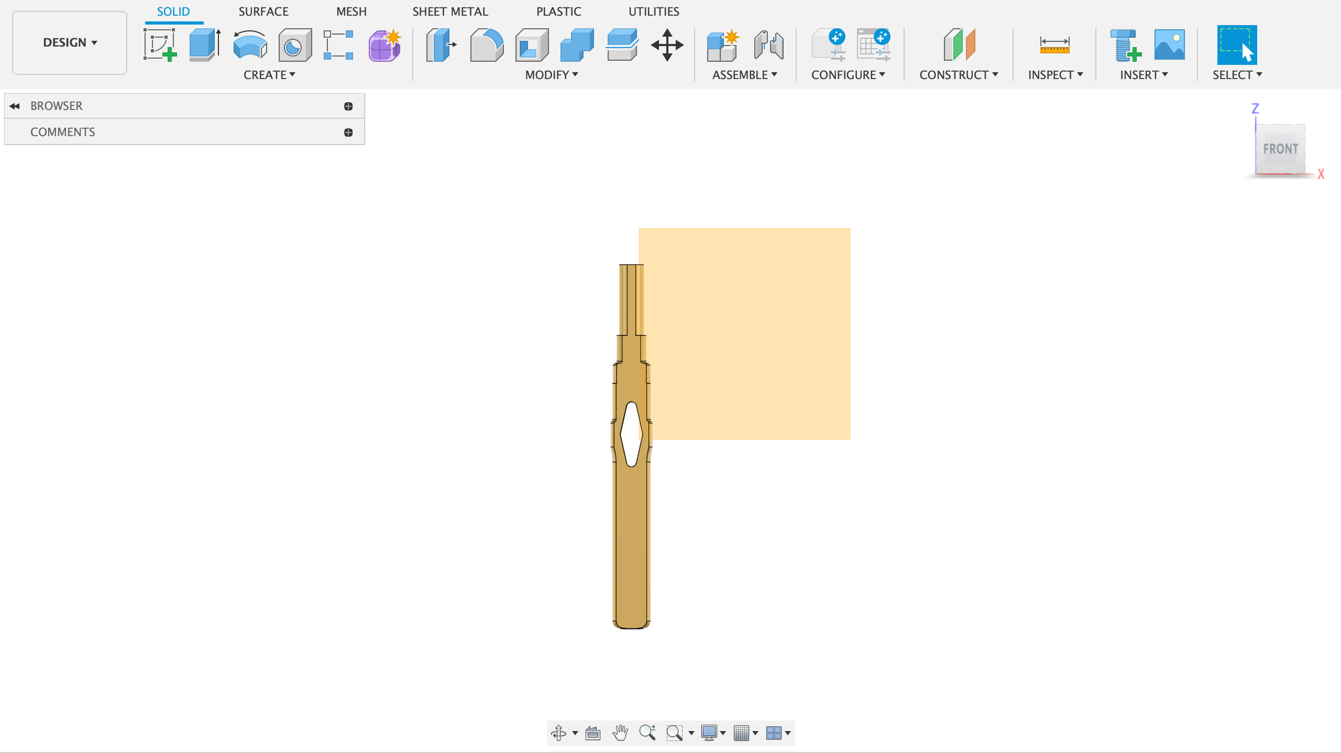
Task: Collapse the Browser panel using double arrows
Action: (x=15, y=106)
